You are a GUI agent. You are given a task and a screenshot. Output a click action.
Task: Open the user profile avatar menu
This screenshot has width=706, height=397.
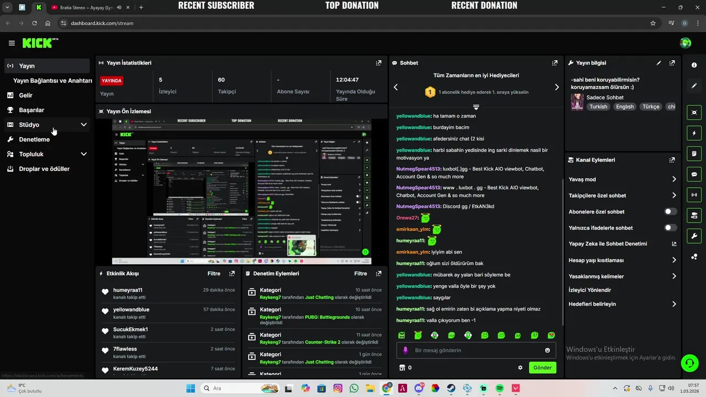click(x=686, y=43)
